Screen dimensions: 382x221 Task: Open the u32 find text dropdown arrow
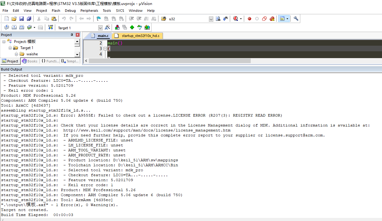click(x=211, y=19)
